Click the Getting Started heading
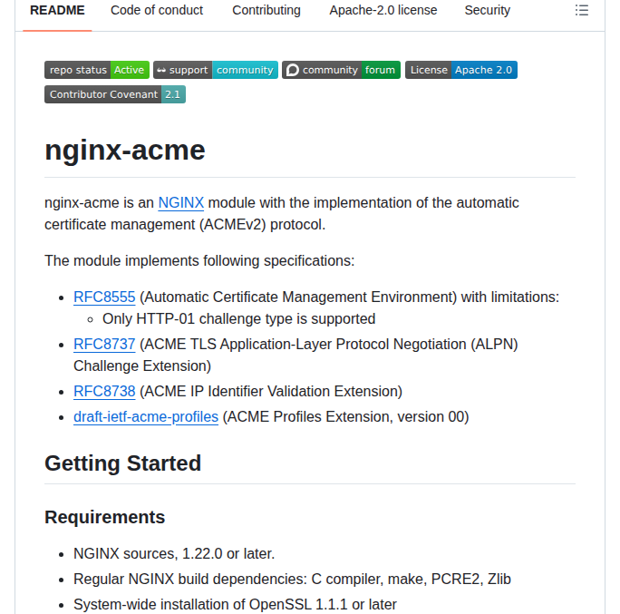Screen dimensions: 620x614 point(123,463)
